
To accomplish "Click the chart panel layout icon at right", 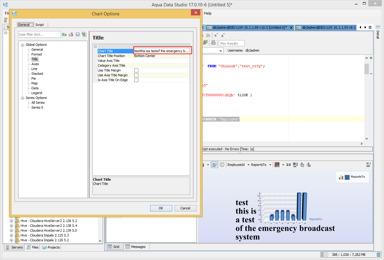I will [x=368, y=165].
